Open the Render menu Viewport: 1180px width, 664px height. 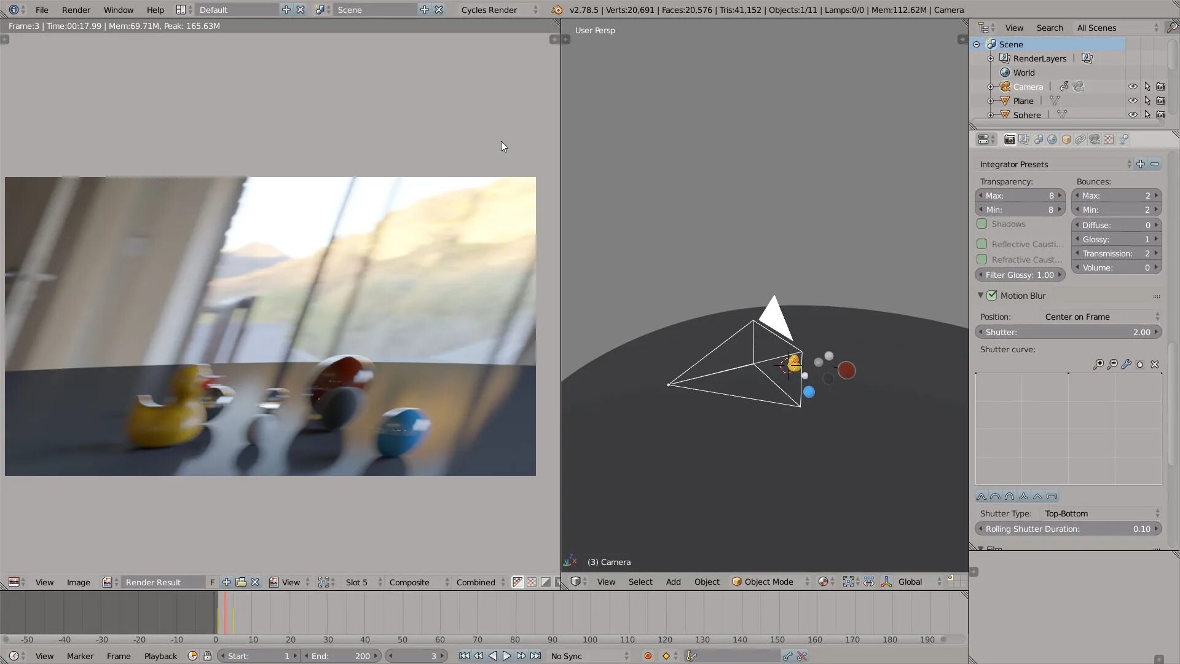pos(76,10)
